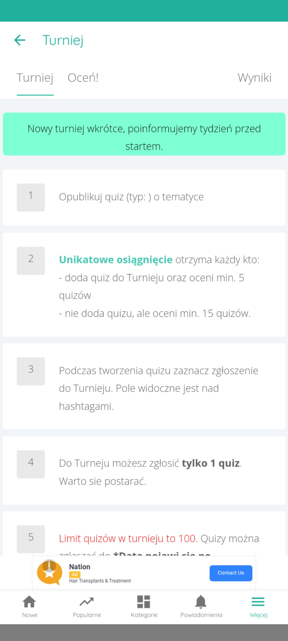Tap the back arrow icon
Screen dimensions: 288x641
click(20, 40)
